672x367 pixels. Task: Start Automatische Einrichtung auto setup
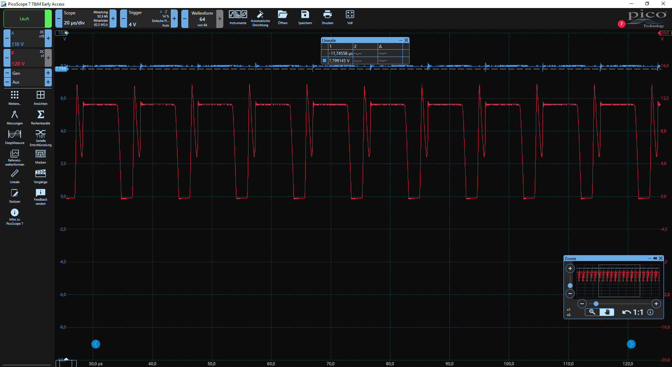point(260,18)
